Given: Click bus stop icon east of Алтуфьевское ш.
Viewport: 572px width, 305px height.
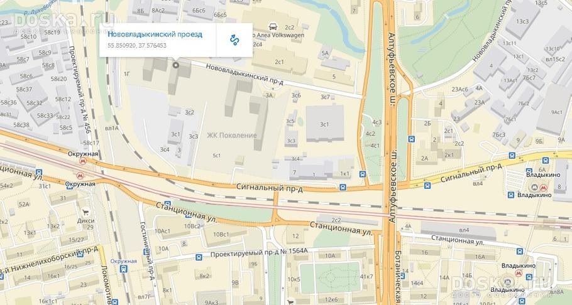Looking at the screenshot, I should pos(412,139).
